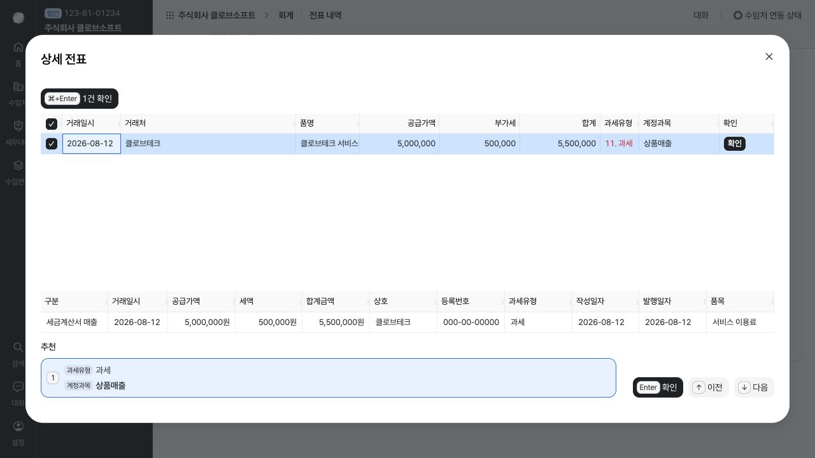Click the 합계금액 column header

pyautogui.click(x=336, y=302)
